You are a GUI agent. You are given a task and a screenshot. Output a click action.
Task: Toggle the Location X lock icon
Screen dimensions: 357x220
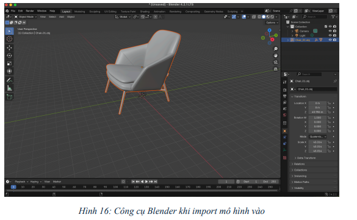point(329,103)
